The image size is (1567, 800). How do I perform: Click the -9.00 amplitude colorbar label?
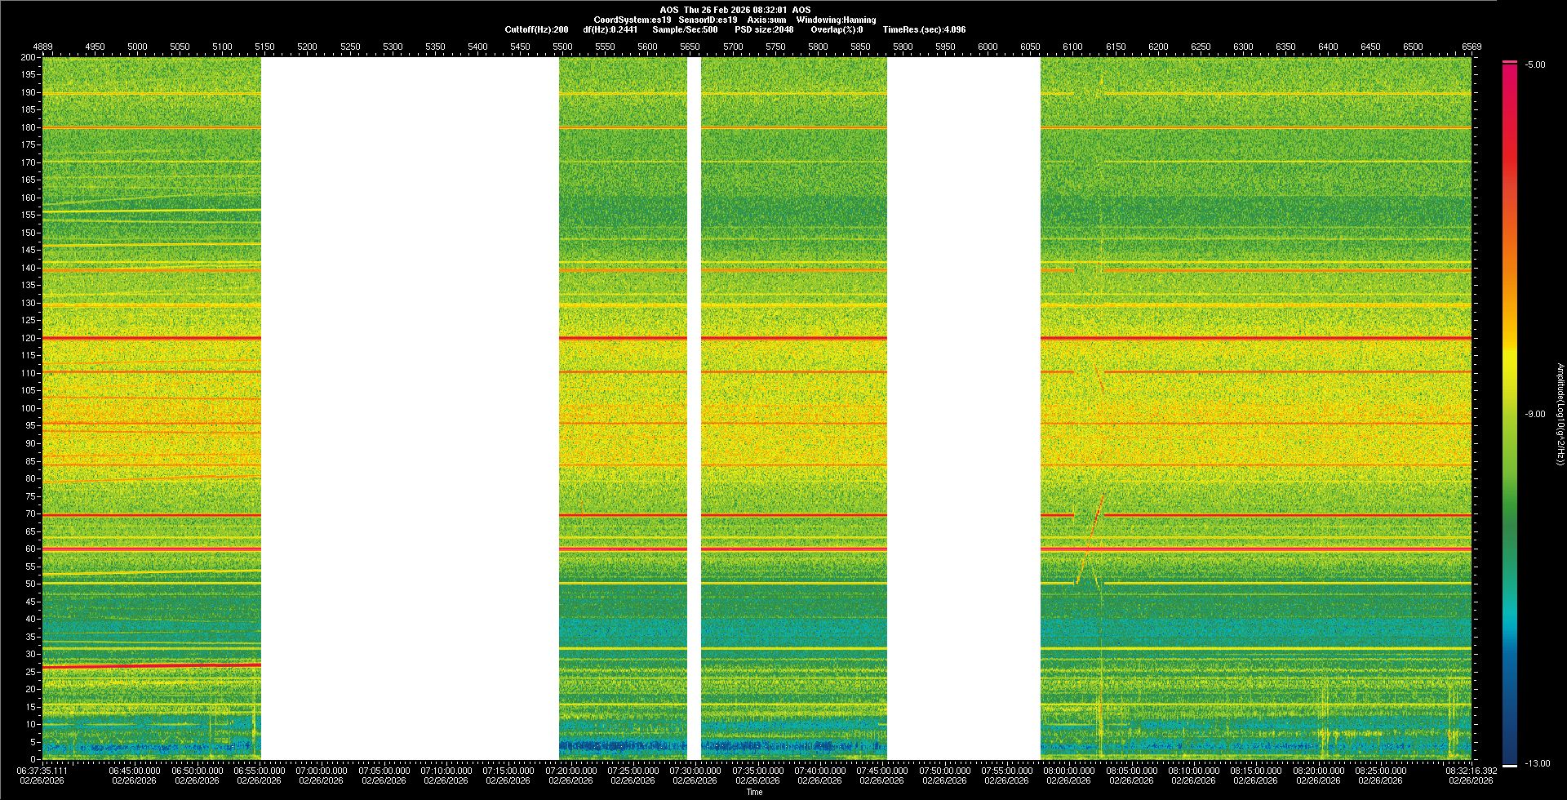(x=1534, y=415)
